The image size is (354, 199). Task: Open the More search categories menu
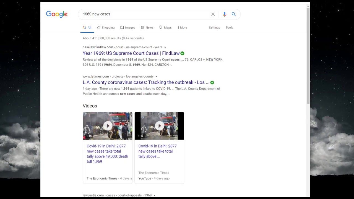[x=182, y=28]
